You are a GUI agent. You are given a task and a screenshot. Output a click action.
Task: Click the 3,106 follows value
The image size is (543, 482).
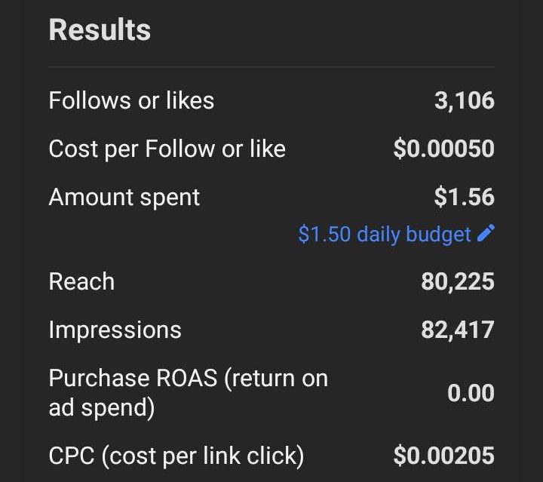pos(464,101)
